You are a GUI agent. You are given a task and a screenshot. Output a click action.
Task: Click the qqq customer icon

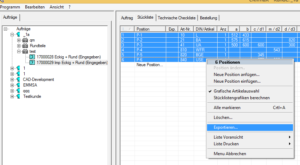pyautogui.click(x=18, y=91)
